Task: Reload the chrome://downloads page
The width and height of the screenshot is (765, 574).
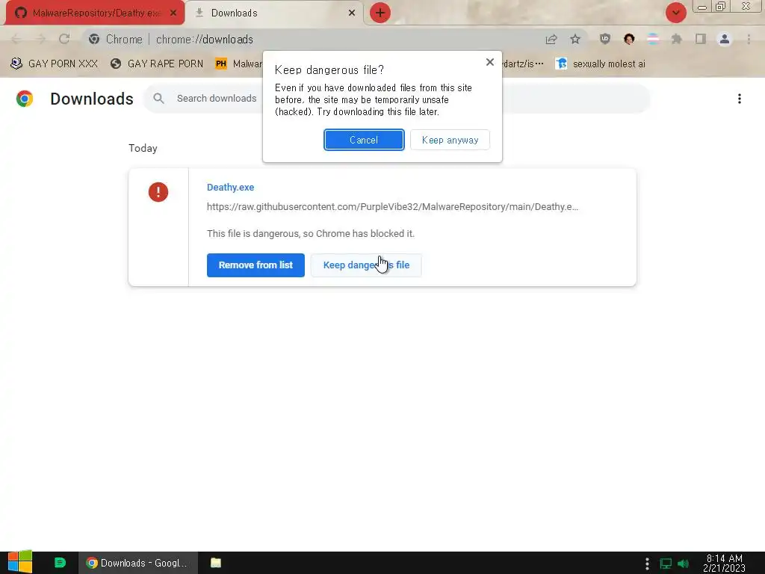Action: pos(64,39)
